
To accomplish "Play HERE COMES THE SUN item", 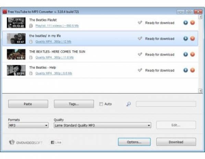I will click(185, 54).
